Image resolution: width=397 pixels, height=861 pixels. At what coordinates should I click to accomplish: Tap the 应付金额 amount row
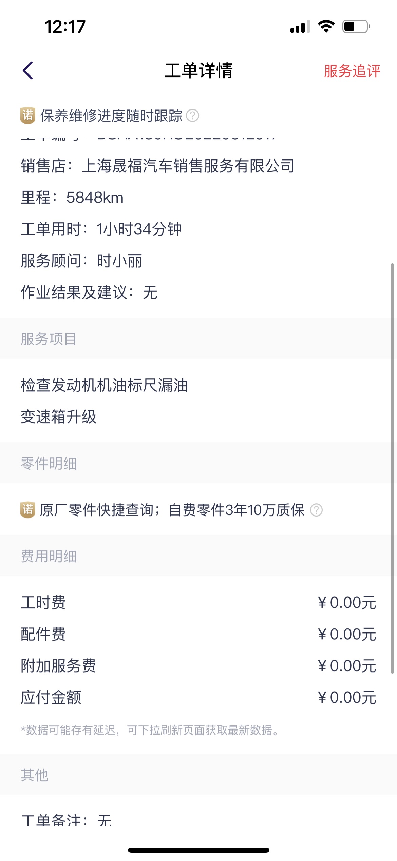click(x=198, y=697)
